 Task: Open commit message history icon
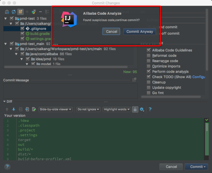coord(134,80)
